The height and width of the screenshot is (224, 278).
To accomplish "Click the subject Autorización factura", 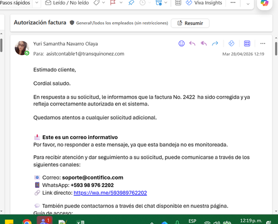I will click(x=40, y=22).
